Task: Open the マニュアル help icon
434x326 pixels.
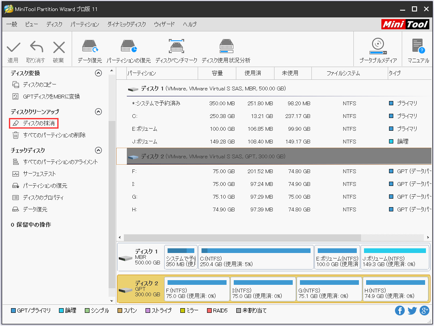Action: pos(418,46)
